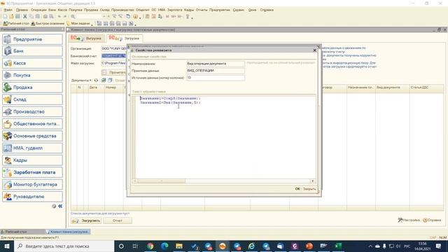The width and height of the screenshot is (448, 252).
Task: Switch to Клиент банка tab in window bar
Action: [x=68, y=232]
